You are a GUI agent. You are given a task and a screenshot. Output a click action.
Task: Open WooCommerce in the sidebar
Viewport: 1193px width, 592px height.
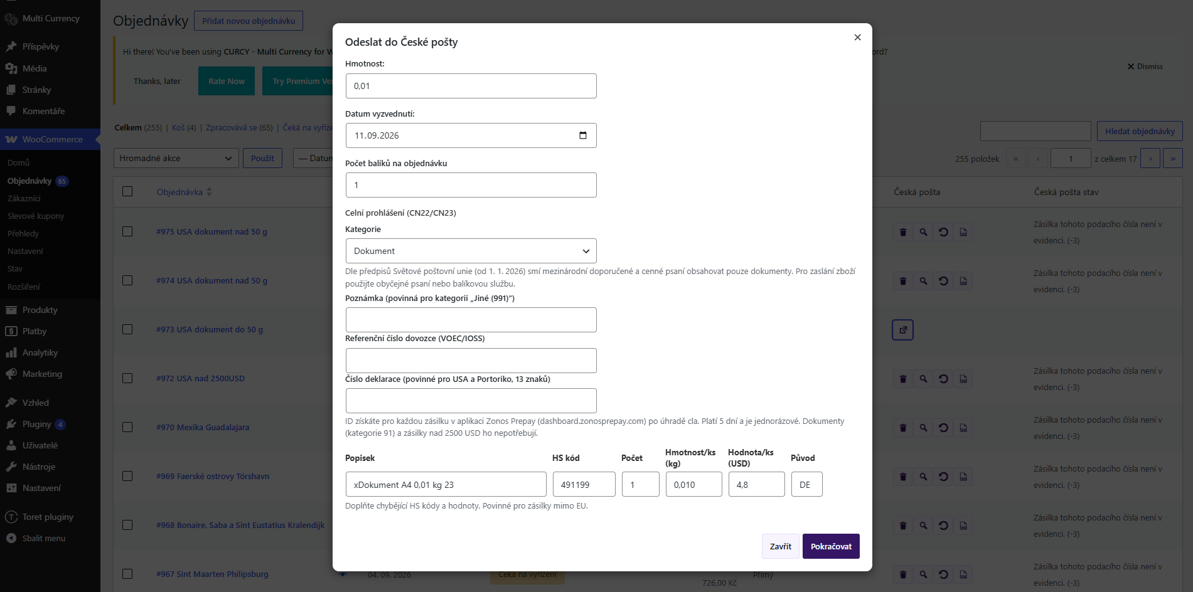(50, 139)
